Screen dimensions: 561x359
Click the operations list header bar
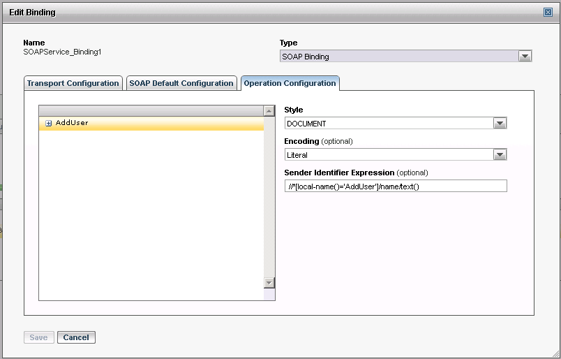151,111
